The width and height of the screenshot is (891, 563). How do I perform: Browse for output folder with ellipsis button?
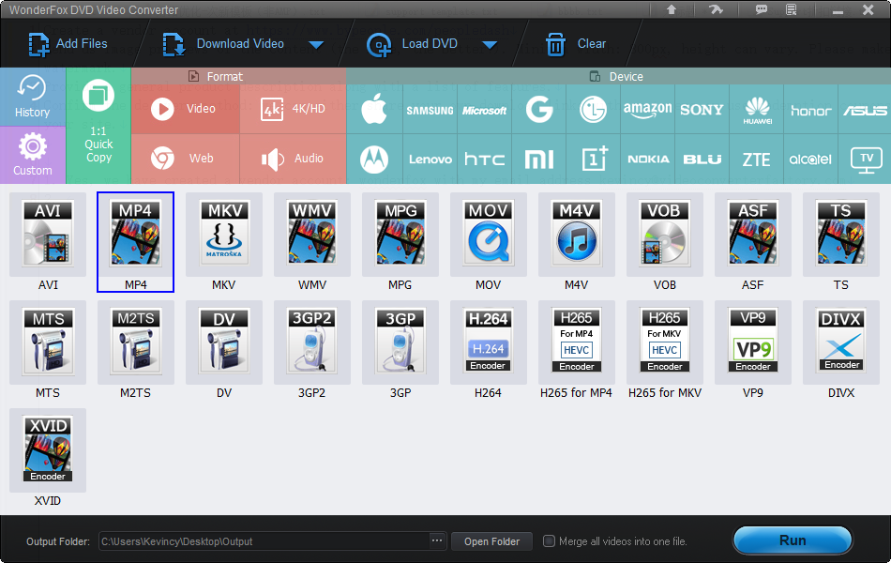click(436, 540)
